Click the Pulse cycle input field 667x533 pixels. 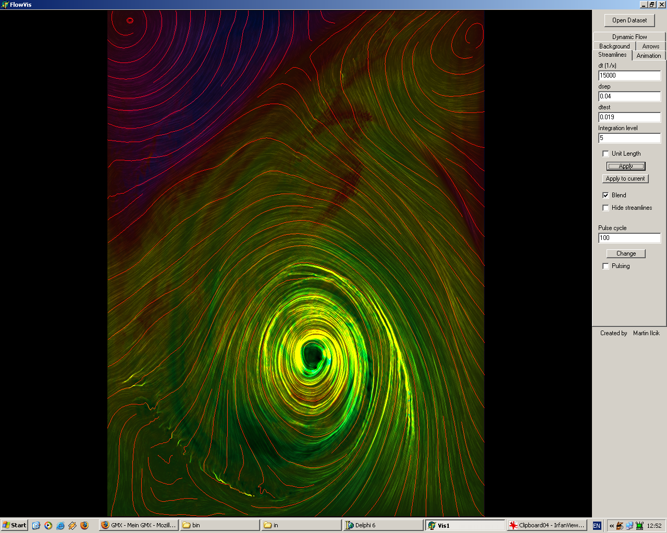tap(629, 238)
